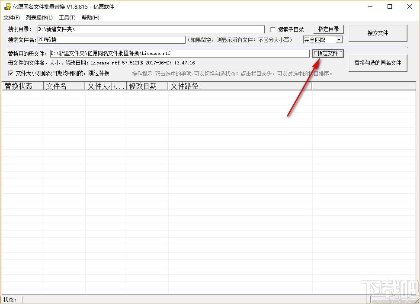Click the 操作提示 hint text

232,74
